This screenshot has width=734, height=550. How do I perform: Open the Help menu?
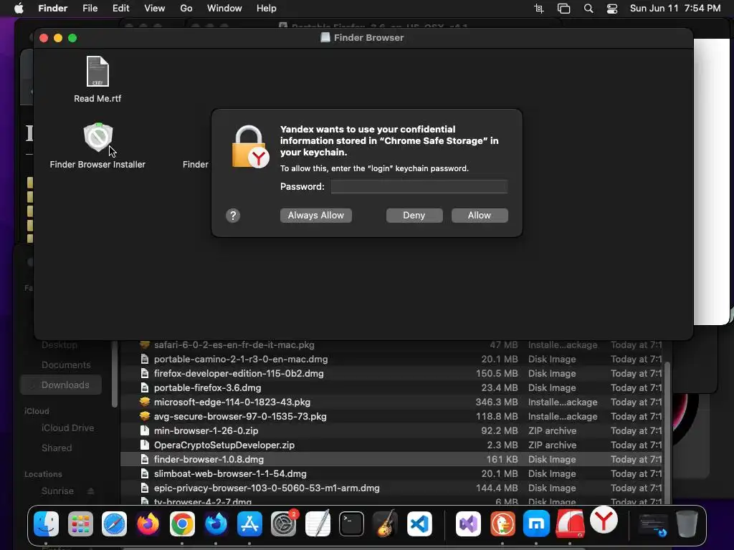[x=267, y=9]
